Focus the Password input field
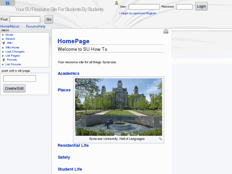The image size is (232, 174). coord(184,7)
